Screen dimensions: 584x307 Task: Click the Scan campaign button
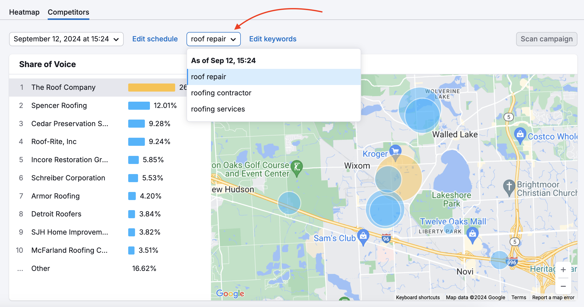(546, 39)
